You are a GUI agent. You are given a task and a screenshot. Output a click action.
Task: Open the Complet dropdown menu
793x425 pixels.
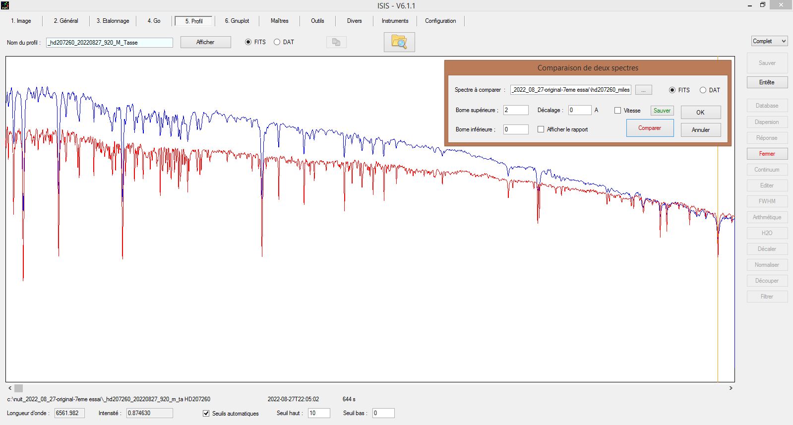click(x=769, y=41)
